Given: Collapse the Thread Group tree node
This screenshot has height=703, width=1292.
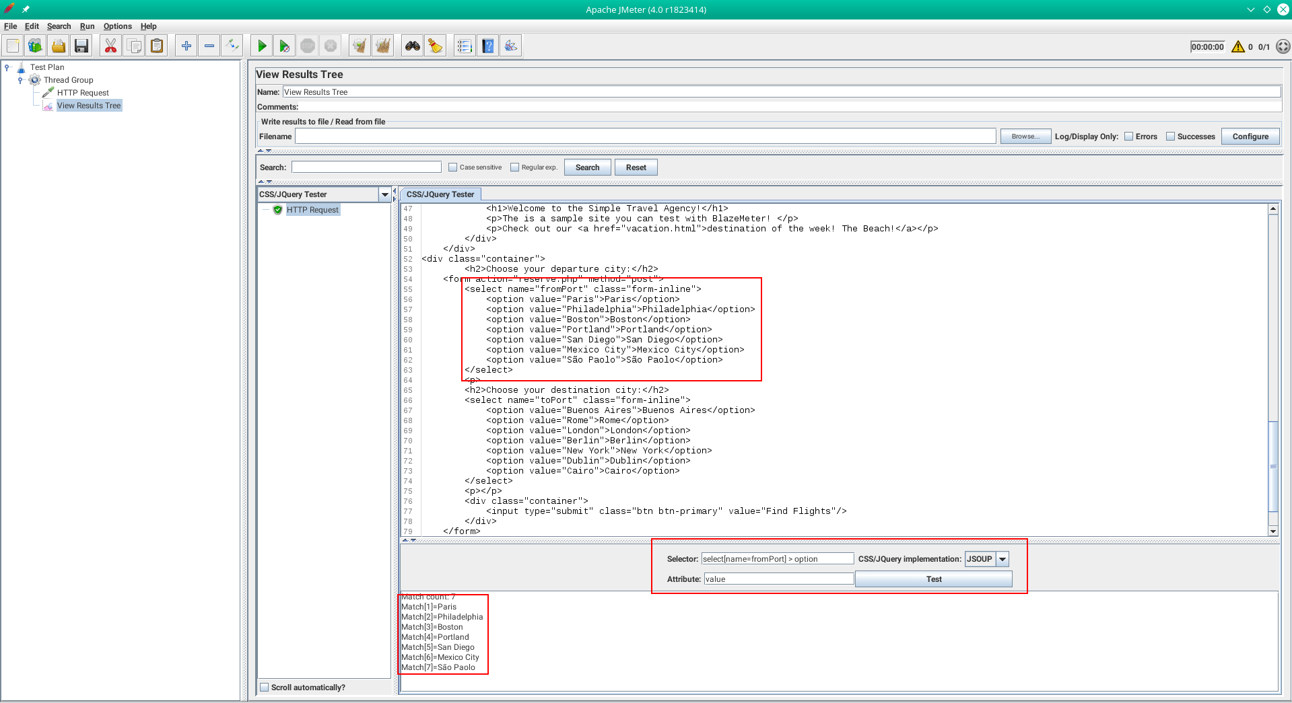Looking at the screenshot, I should point(20,80).
